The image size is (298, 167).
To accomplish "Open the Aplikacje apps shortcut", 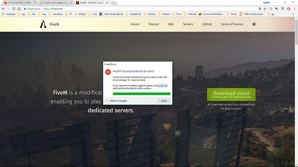I will click(x=9, y=14).
